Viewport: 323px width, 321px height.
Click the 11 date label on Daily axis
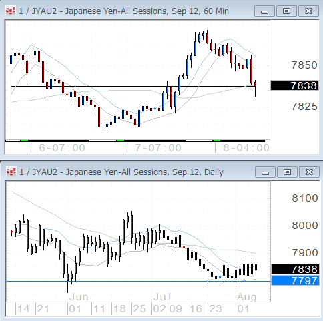(99, 309)
